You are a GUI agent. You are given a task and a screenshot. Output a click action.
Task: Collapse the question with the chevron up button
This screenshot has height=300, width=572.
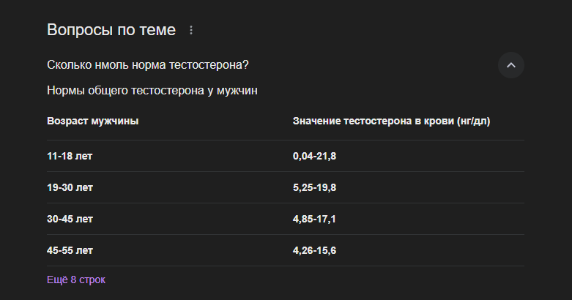pos(511,65)
